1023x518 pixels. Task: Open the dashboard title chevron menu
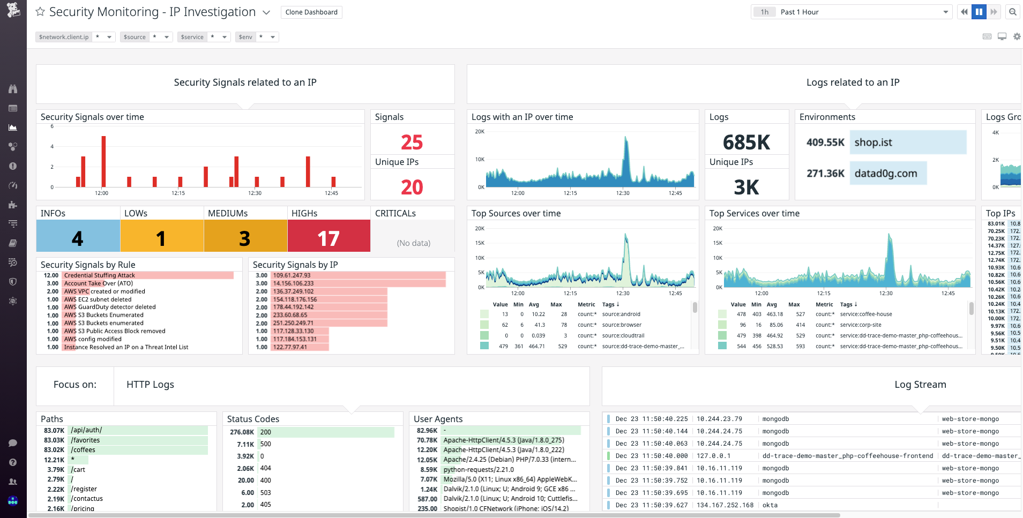(266, 12)
